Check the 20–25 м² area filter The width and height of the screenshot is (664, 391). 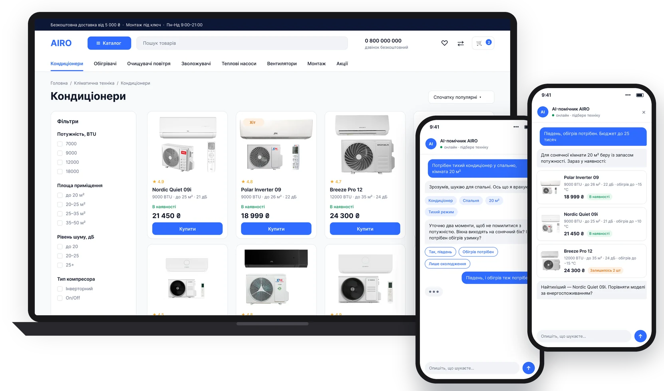60,204
